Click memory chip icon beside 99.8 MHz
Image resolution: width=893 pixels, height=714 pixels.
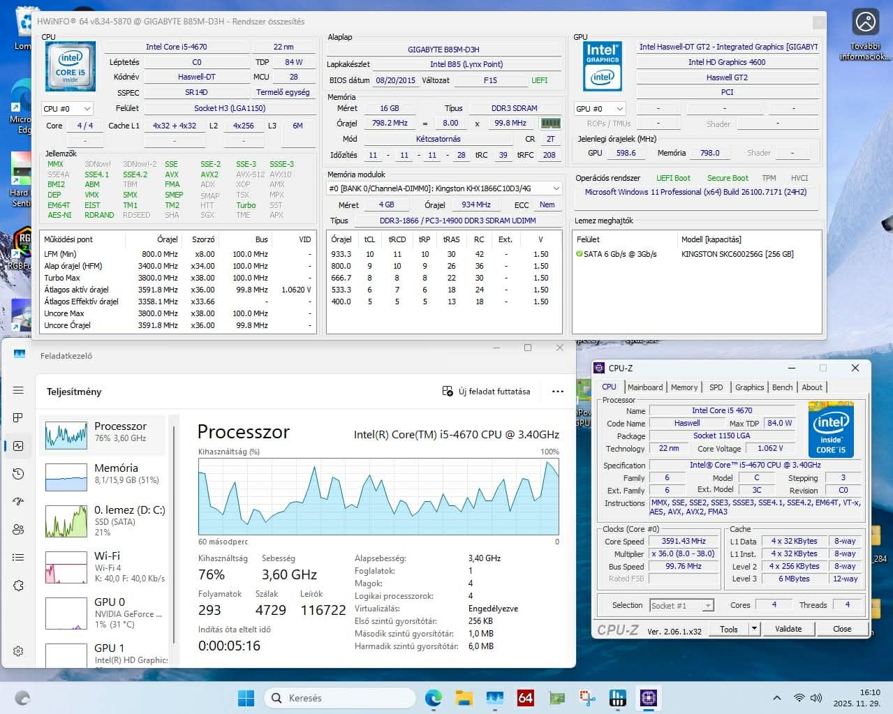pyautogui.click(x=551, y=123)
